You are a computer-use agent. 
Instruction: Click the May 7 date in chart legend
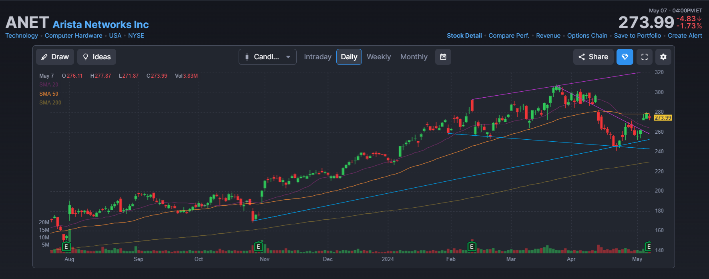tap(46, 76)
